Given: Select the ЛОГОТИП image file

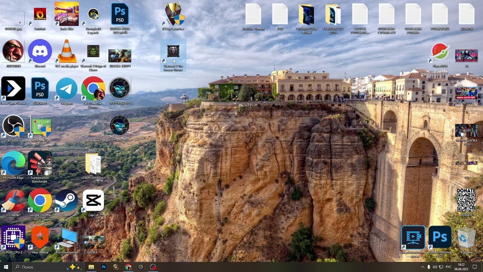Looking at the screenshot, I should [13, 54].
